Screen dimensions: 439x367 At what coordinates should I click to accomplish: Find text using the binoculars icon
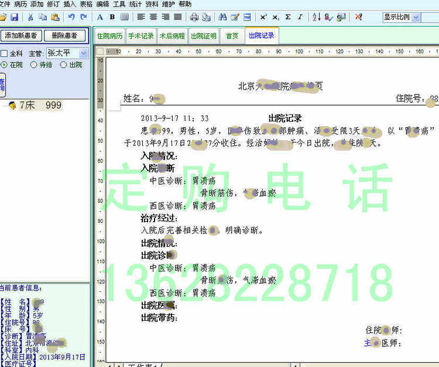coord(222,17)
